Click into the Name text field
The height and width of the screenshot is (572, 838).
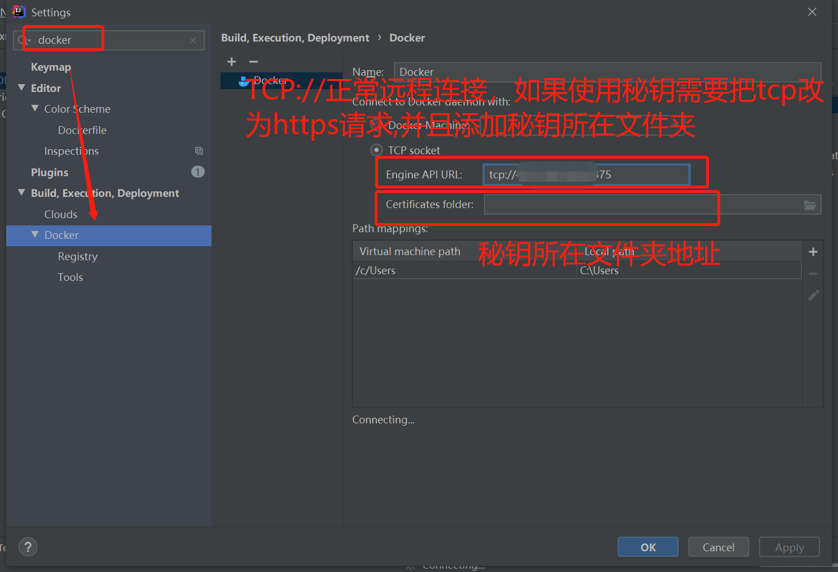pos(607,72)
